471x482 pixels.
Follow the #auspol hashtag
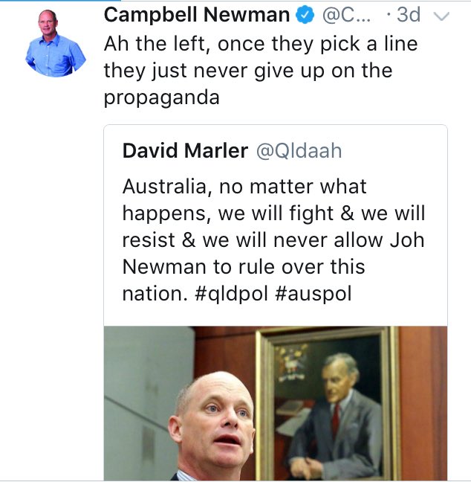pos(314,294)
